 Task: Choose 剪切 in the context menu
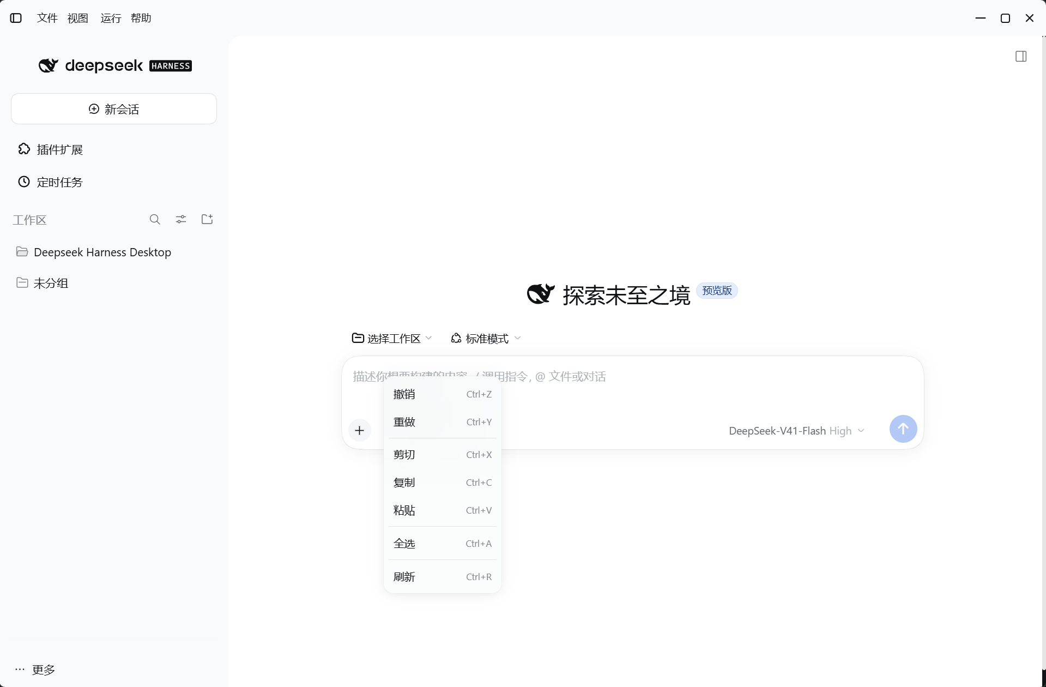(443, 455)
